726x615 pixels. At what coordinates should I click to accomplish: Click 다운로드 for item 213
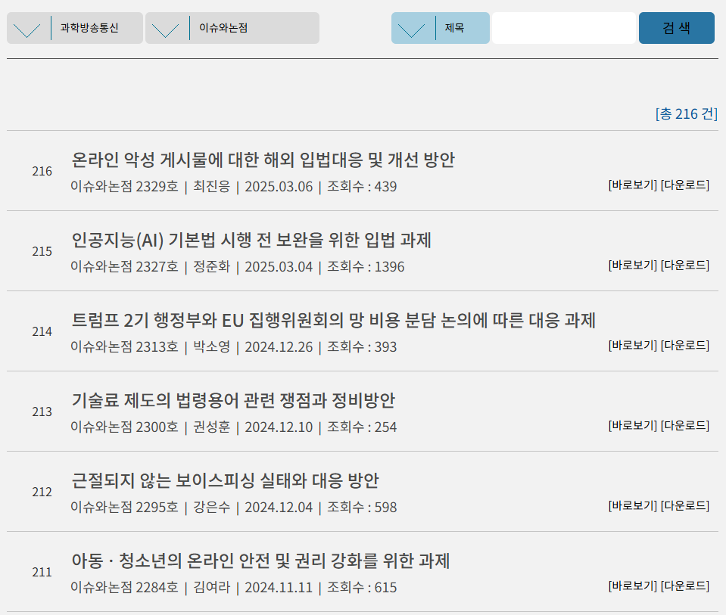[685, 425]
